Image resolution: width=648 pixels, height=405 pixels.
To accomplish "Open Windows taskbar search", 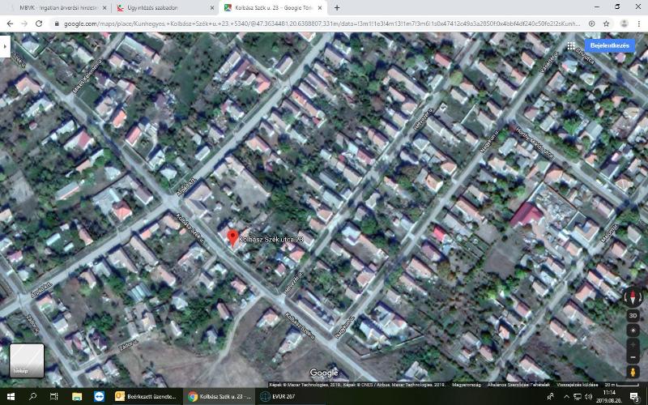I will [32, 397].
